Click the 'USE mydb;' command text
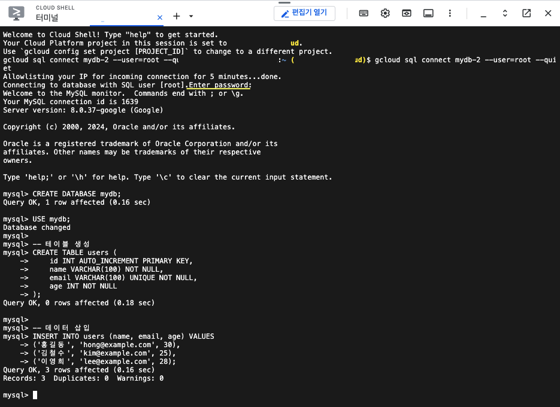The width and height of the screenshot is (560, 407). tap(52, 219)
